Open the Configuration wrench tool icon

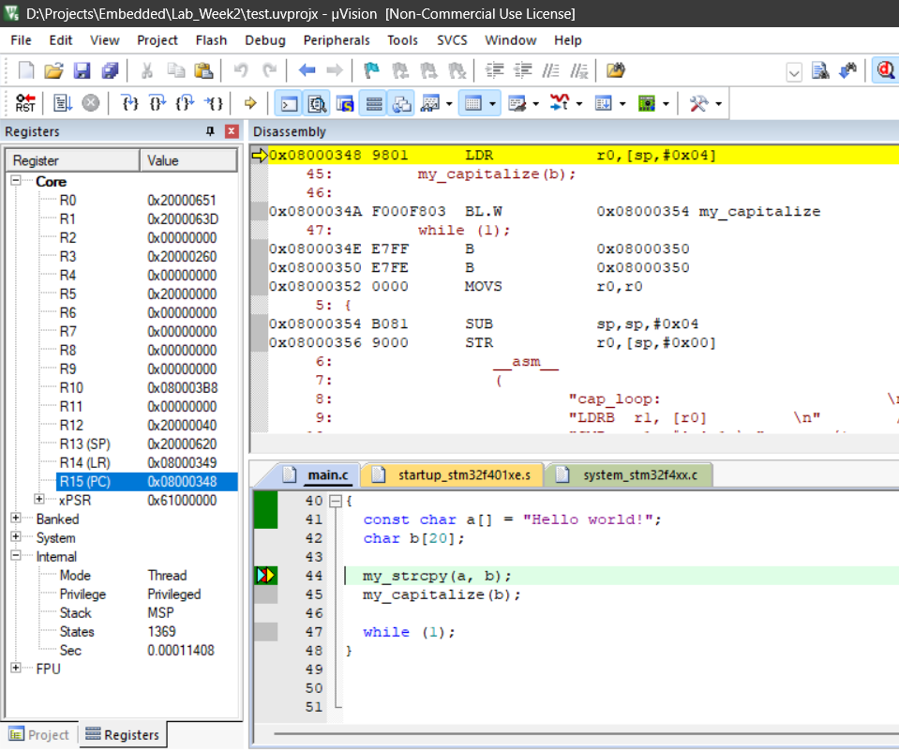[698, 103]
